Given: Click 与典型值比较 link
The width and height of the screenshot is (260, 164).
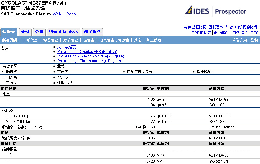Looking at the screenshot, I should (x=195, y=27).
